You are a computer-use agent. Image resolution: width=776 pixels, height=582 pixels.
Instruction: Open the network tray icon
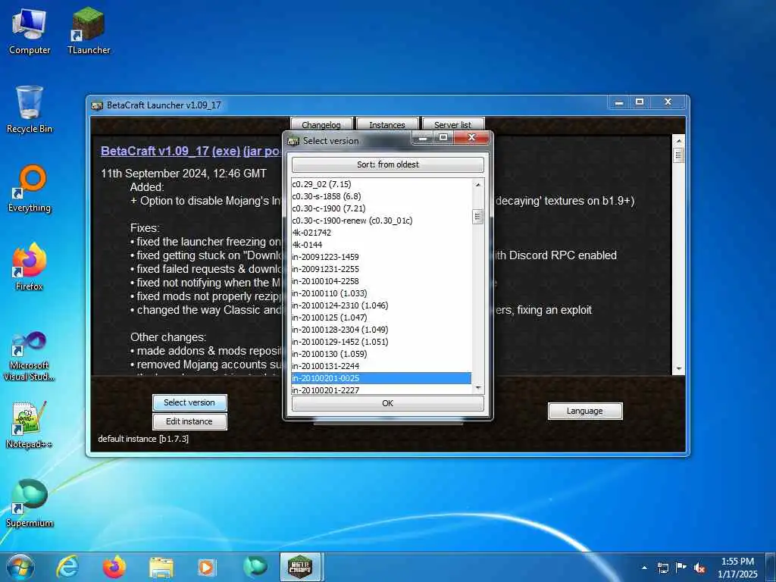[x=663, y=568]
